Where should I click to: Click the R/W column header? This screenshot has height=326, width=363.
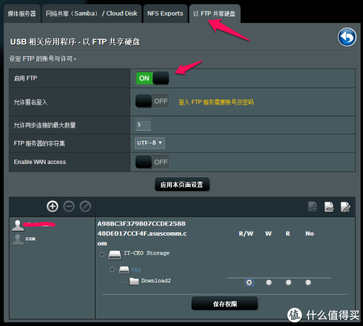point(246,233)
